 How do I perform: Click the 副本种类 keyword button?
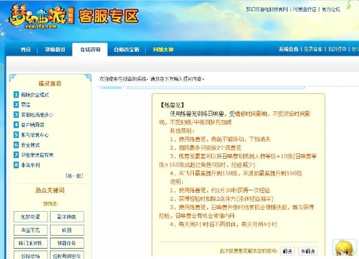tap(67, 217)
